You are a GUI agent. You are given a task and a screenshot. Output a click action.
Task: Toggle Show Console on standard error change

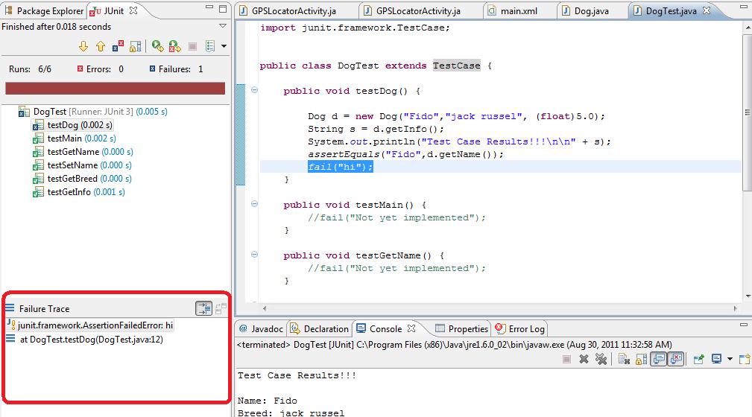[675, 359]
